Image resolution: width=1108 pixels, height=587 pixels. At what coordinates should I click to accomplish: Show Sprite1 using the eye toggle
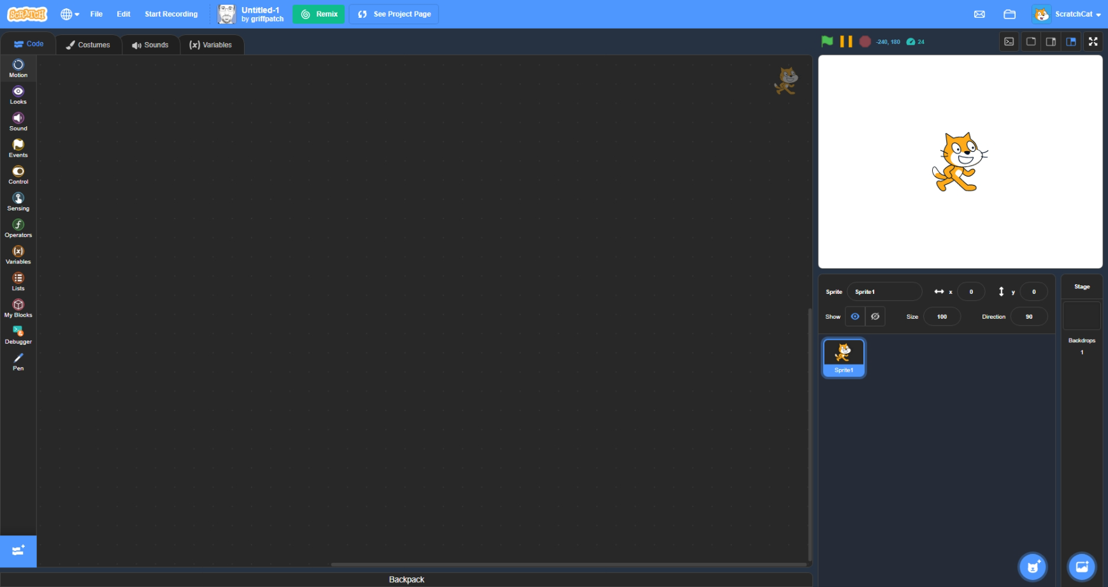(854, 316)
